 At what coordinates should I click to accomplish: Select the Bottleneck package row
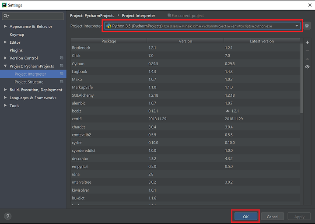point(185,48)
